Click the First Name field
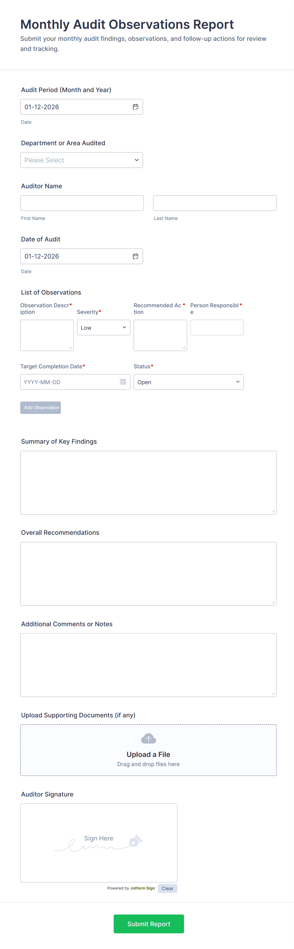Image resolution: width=294 pixels, height=949 pixels. [82, 203]
